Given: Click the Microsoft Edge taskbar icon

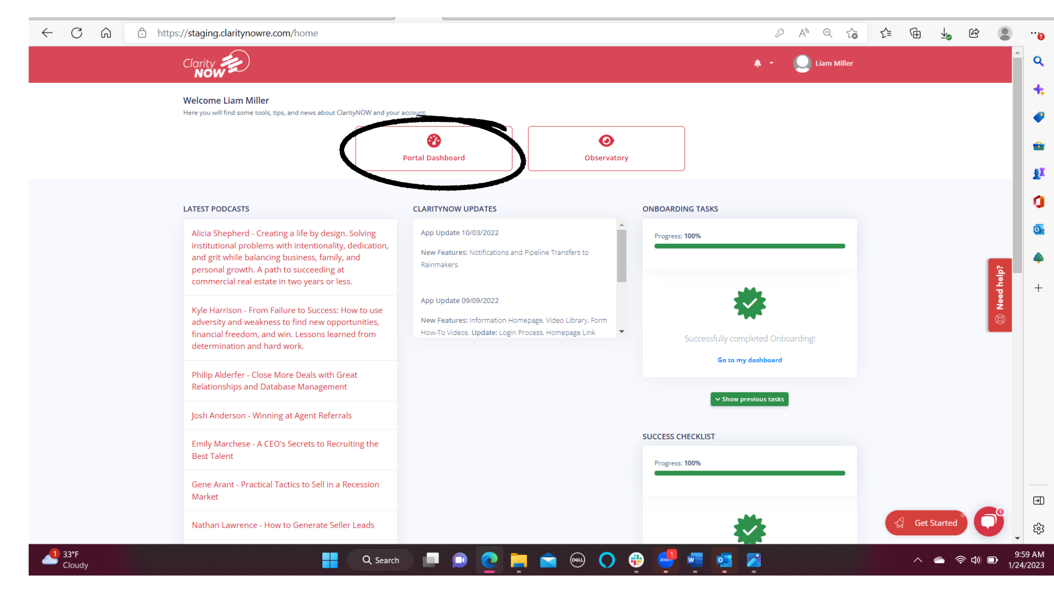Looking at the screenshot, I should click(489, 560).
